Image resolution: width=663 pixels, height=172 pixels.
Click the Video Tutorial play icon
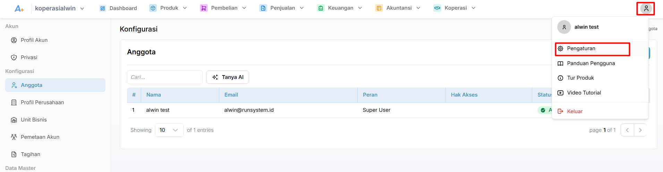coord(560,93)
